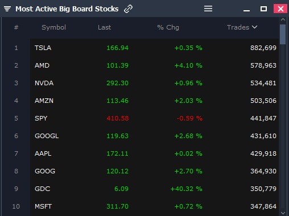Click the SPY symbol

click(41, 118)
